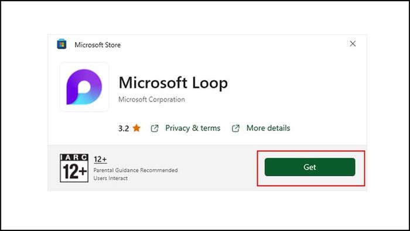The image size is (410, 231).
Task: Click the Users Interact descriptor text
Action: (x=111, y=178)
